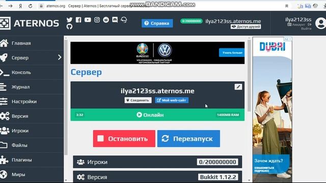This screenshot has width=326, height=183.
Task: Click the Aternos logo
Action: tap(30, 23)
